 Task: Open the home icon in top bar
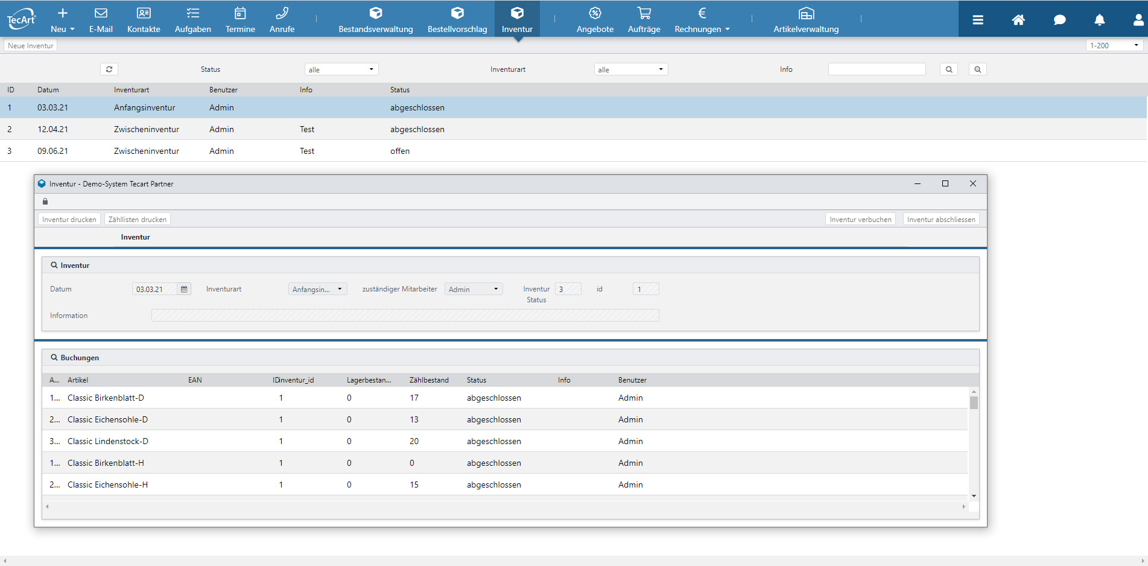coord(1018,20)
